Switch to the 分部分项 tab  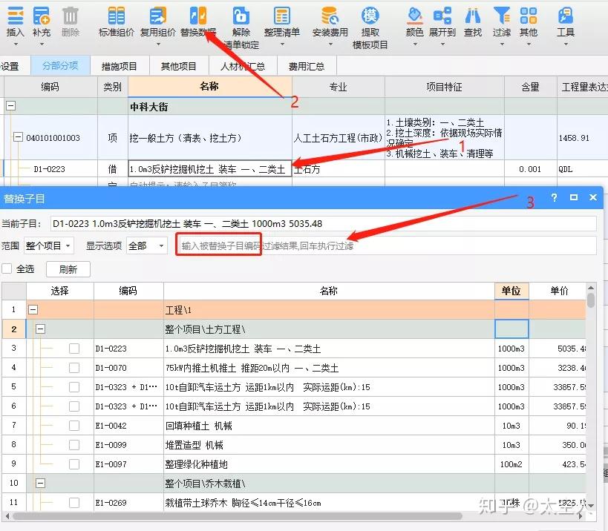click(60, 66)
